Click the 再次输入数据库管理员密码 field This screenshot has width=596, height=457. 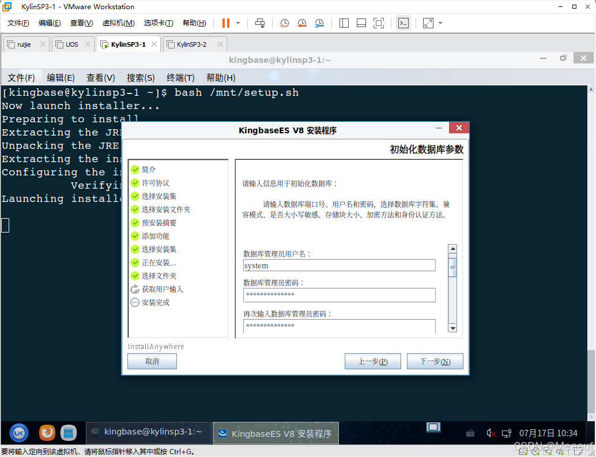pos(340,326)
